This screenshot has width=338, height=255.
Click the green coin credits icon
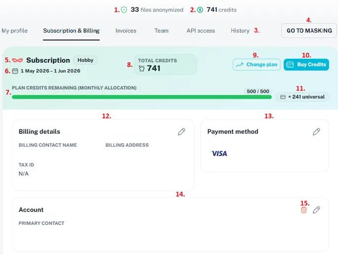coord(200,10)
